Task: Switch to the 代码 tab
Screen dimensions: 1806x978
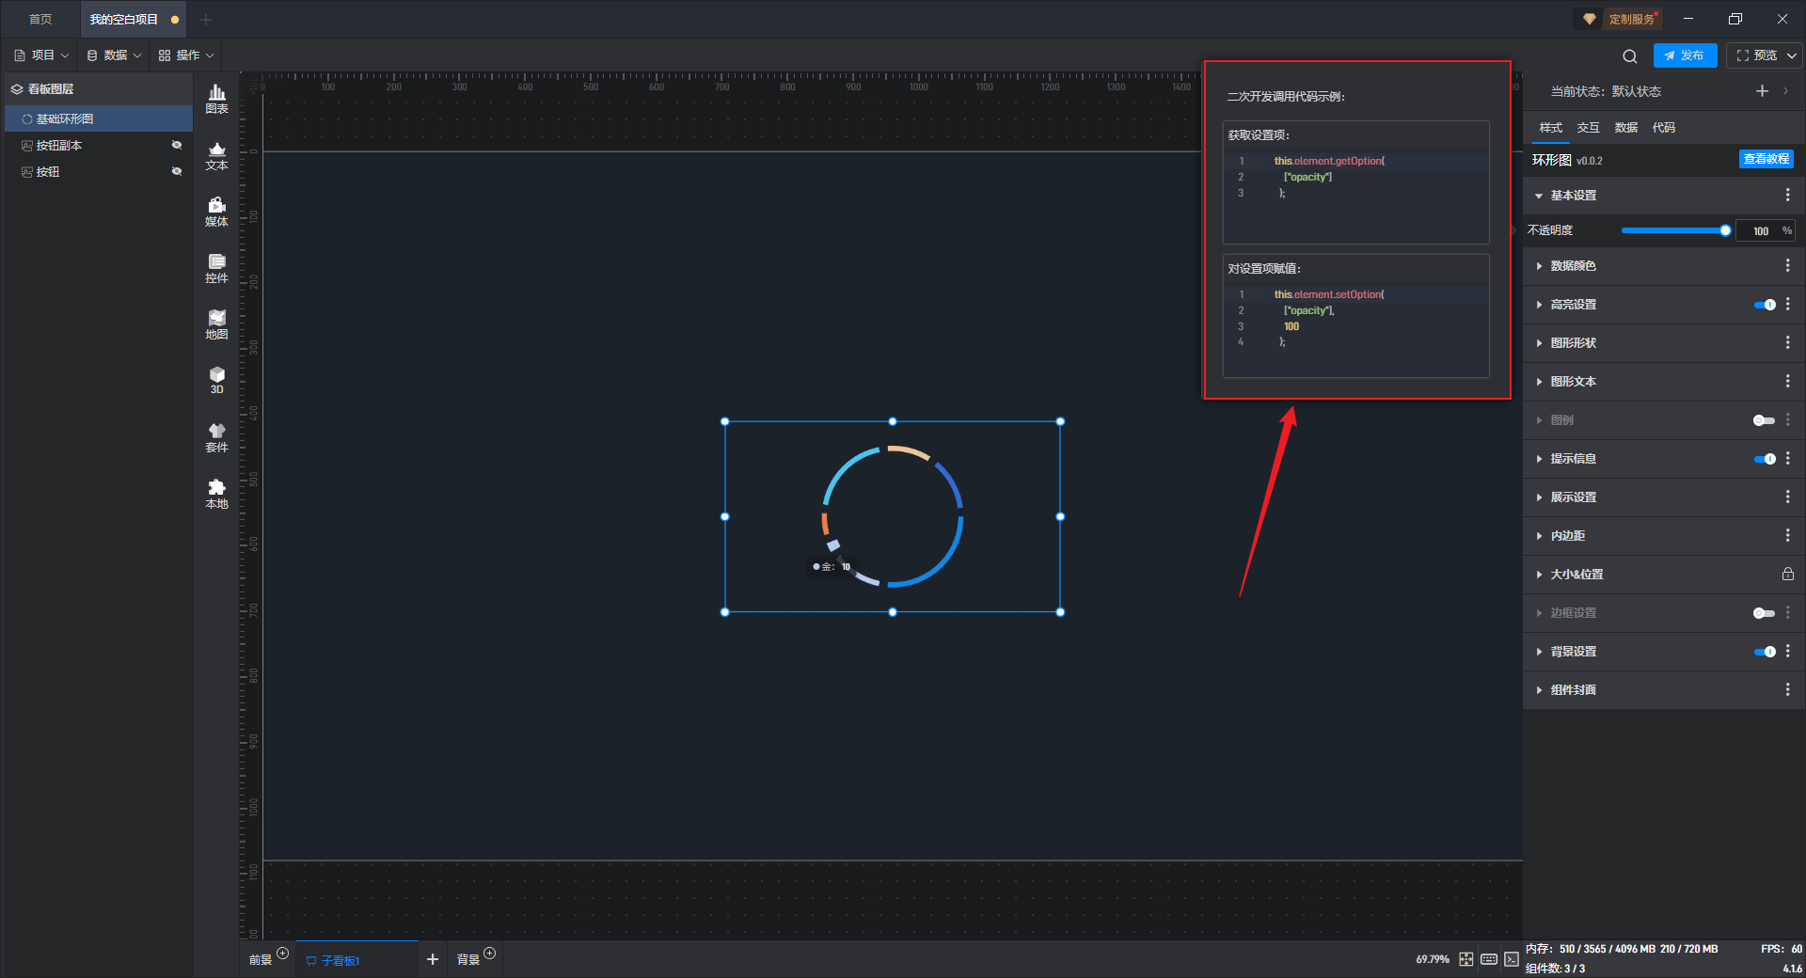Action: point(1663,128)
